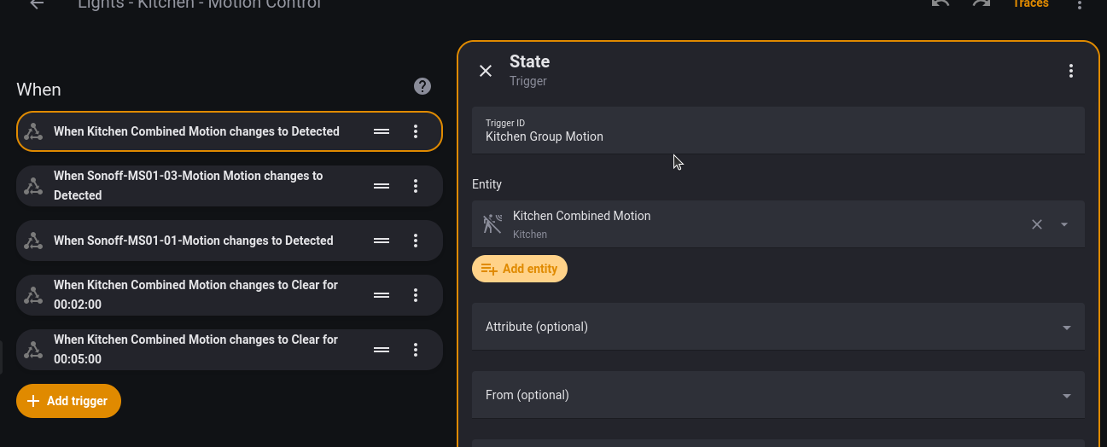Clear the Kitchen Combined Motion entity
Image resolution: width=1107 pixels, height=447 pixels.
(1037, 224)
